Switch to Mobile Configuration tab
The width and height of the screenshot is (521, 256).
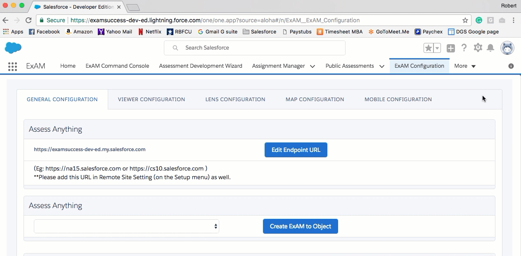click(x=398, y=100)
